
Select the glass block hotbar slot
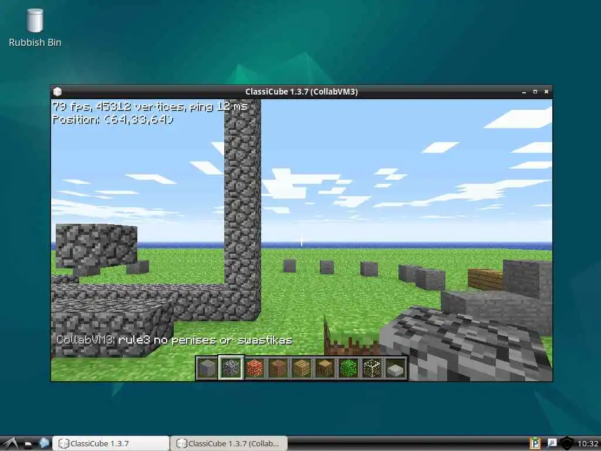pyautogui.click(x=372, y=368)
